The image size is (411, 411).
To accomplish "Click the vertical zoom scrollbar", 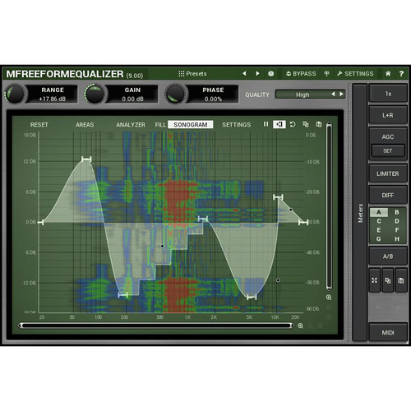I will click(329, 206).
